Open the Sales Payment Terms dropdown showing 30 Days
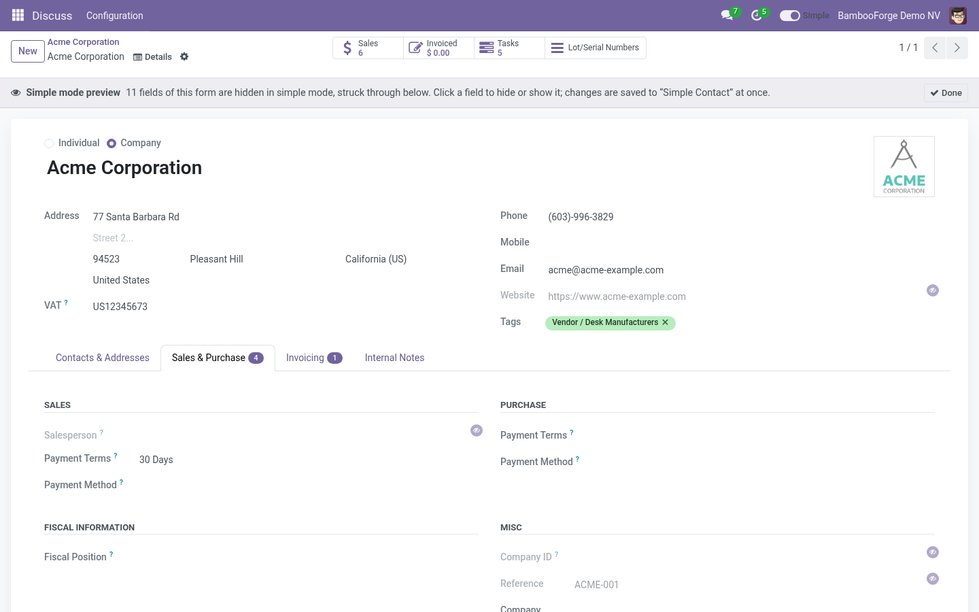The image size is (979, 612). coord(309,460)
